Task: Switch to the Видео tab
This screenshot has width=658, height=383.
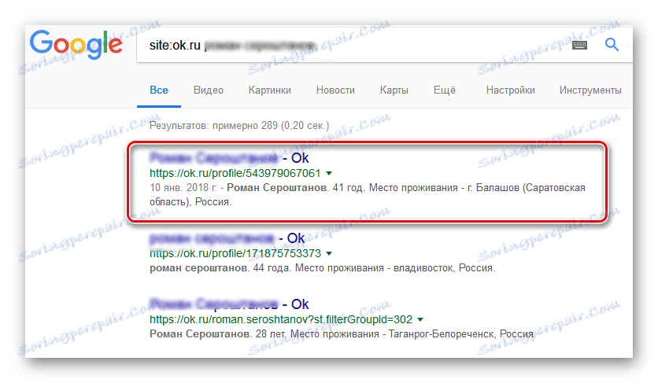Action: tap(208, 90)
